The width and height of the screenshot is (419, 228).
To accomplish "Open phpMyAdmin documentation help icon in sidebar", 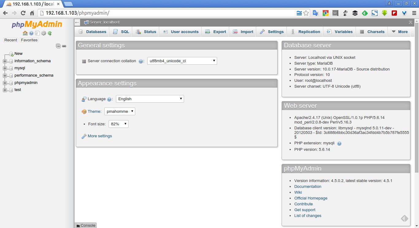I will coord(31,33).
